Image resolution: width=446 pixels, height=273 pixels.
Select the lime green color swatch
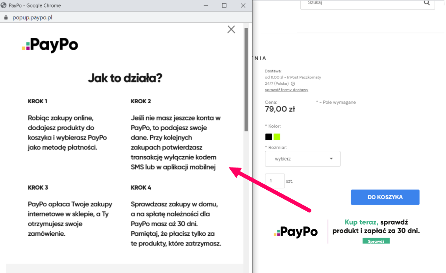click(277, 137)
